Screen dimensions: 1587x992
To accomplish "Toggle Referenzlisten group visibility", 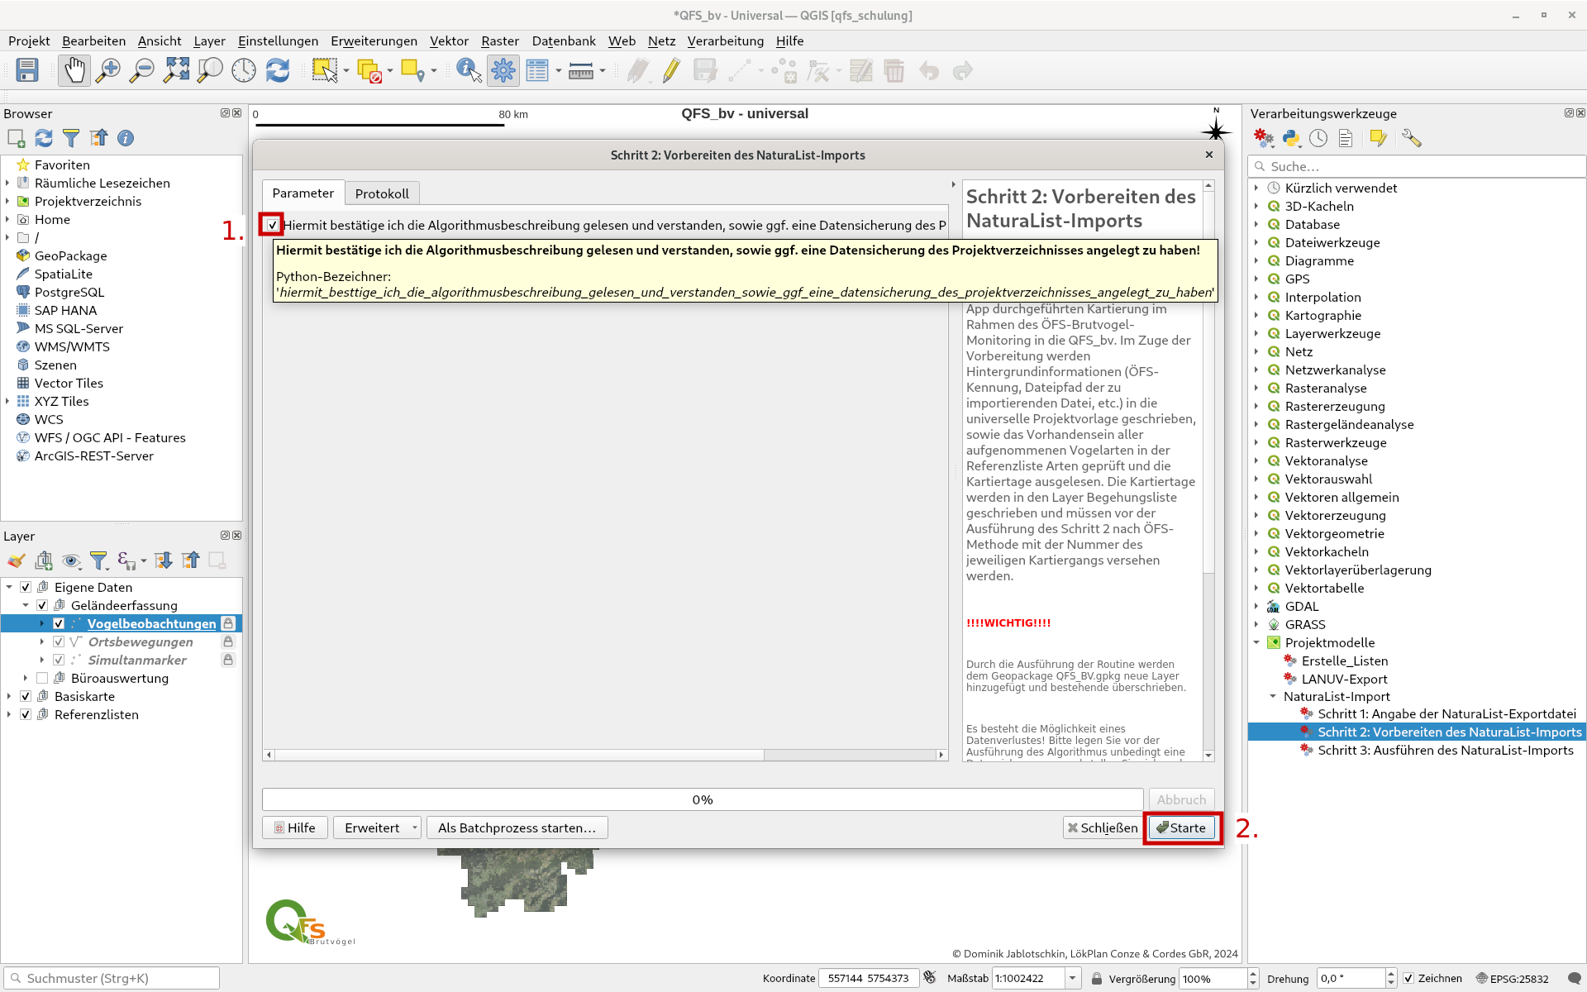I will pyautogui.click(x=26, y=714).
